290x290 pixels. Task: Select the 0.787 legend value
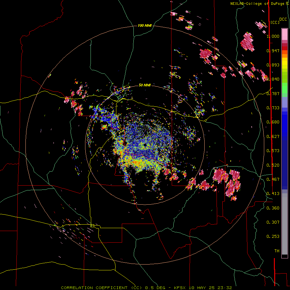pyautogui.click(x=273, y=93)
